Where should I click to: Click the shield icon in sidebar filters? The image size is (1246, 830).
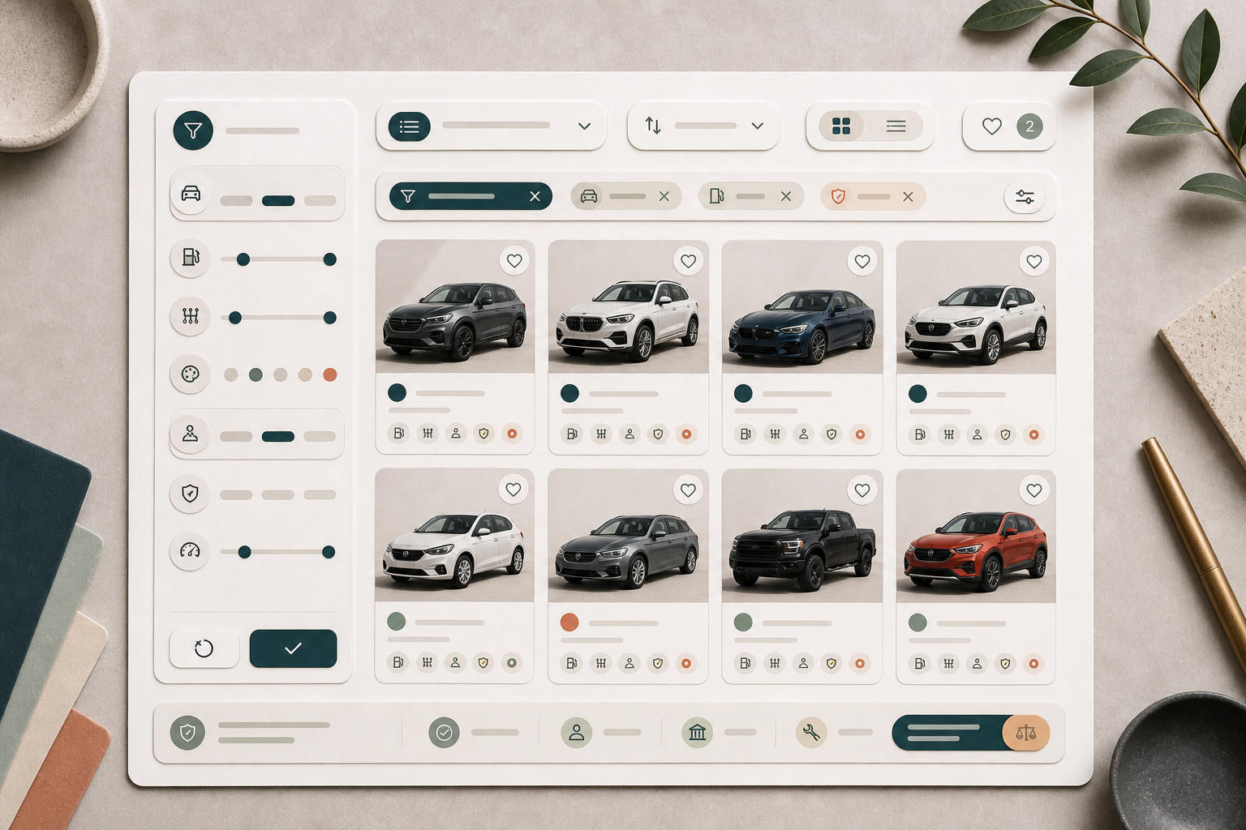click(x=191, y=493)
